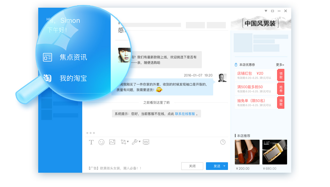Open the emoji picker

coord(101,142)
